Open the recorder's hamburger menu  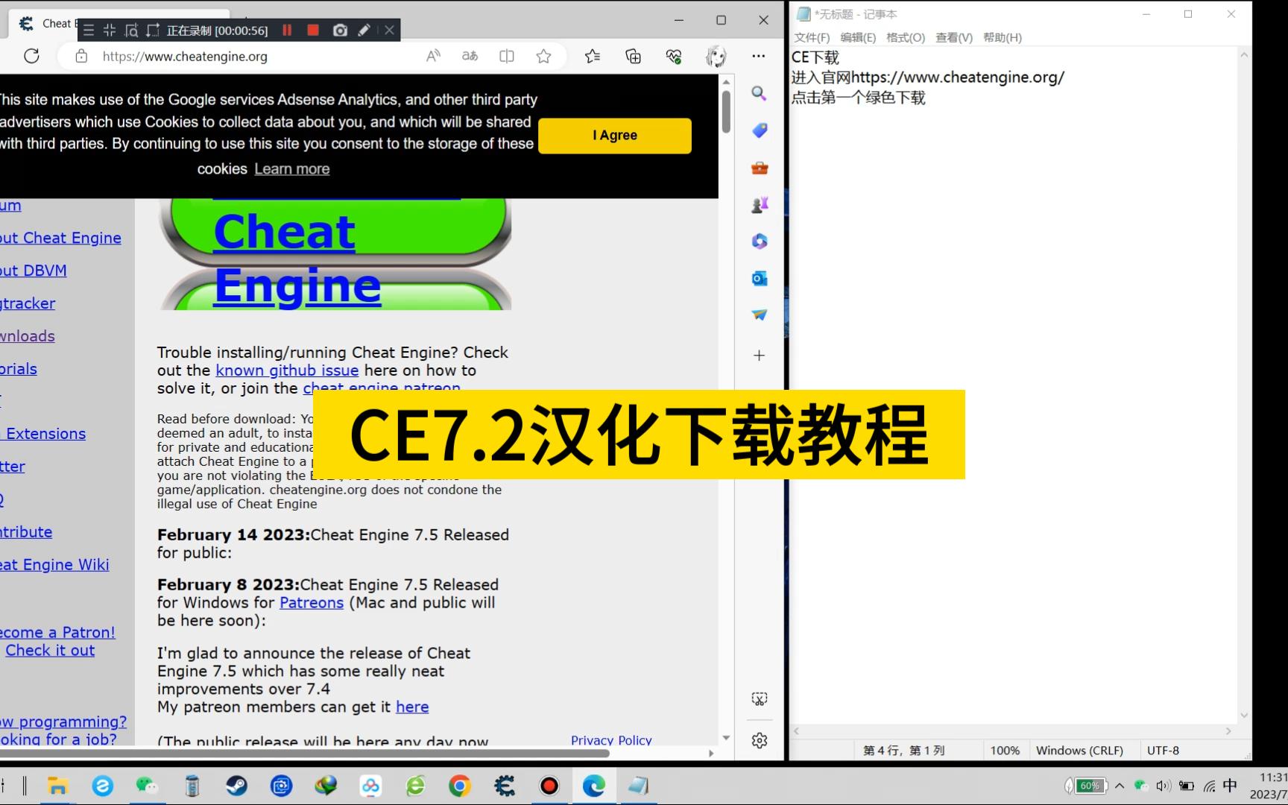click(x=88, y=31)
